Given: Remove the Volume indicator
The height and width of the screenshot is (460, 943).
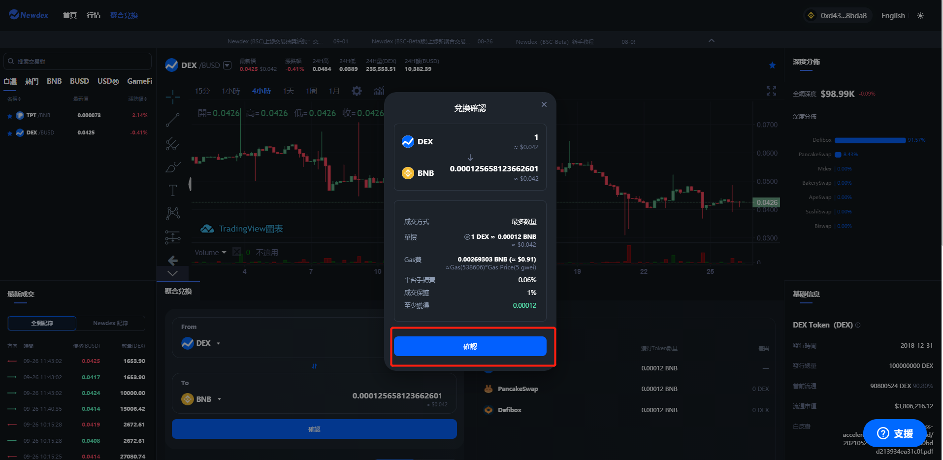Looking at the screenshot, I should click(237, 252).
